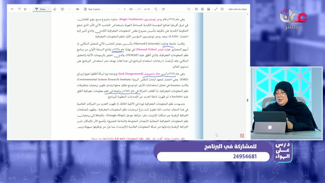325x183 pixels.
Task: Select the highlight pen tool
Action: [x=25, y=9]
